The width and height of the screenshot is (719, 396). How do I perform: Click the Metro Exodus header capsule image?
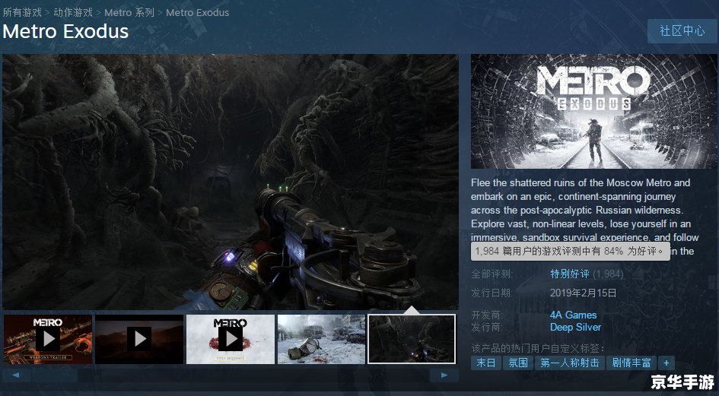coord(593,112)
